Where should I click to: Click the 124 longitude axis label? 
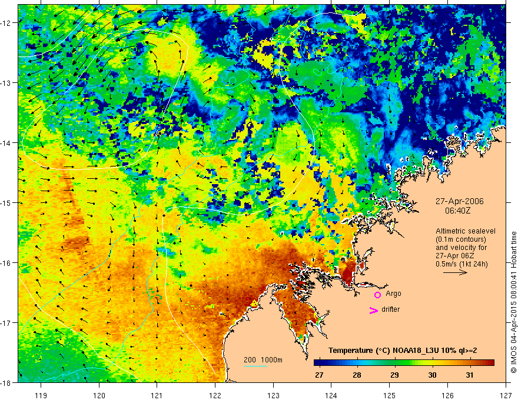[331, 395]
